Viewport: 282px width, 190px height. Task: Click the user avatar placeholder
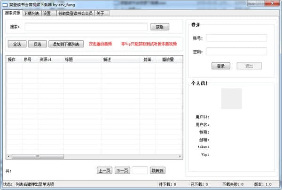pos(231,99)
